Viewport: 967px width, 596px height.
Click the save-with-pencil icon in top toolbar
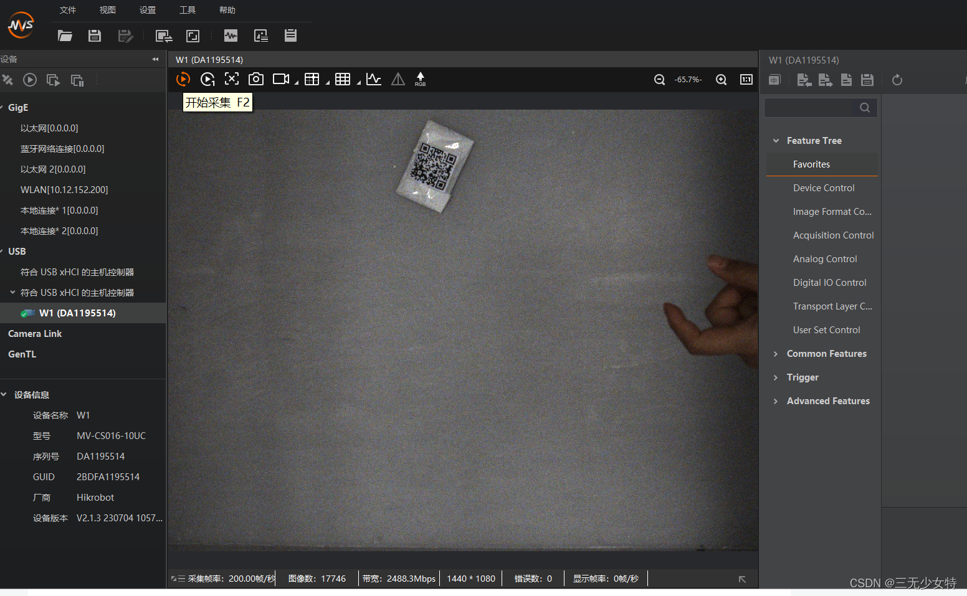(x=125, y=35)
